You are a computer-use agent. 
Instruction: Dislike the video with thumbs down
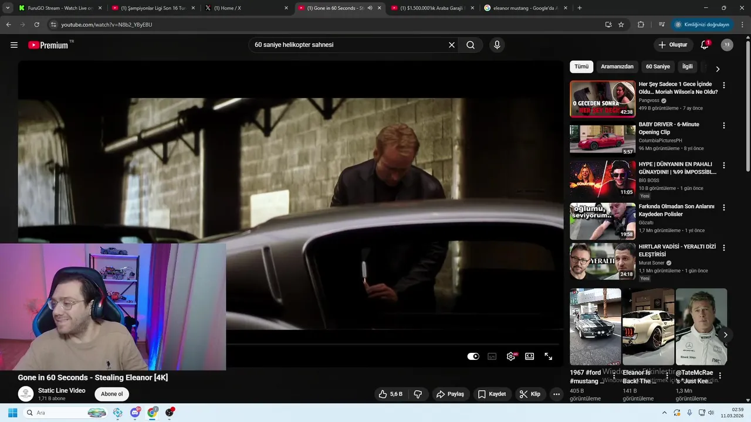click(x=418, y=394)
